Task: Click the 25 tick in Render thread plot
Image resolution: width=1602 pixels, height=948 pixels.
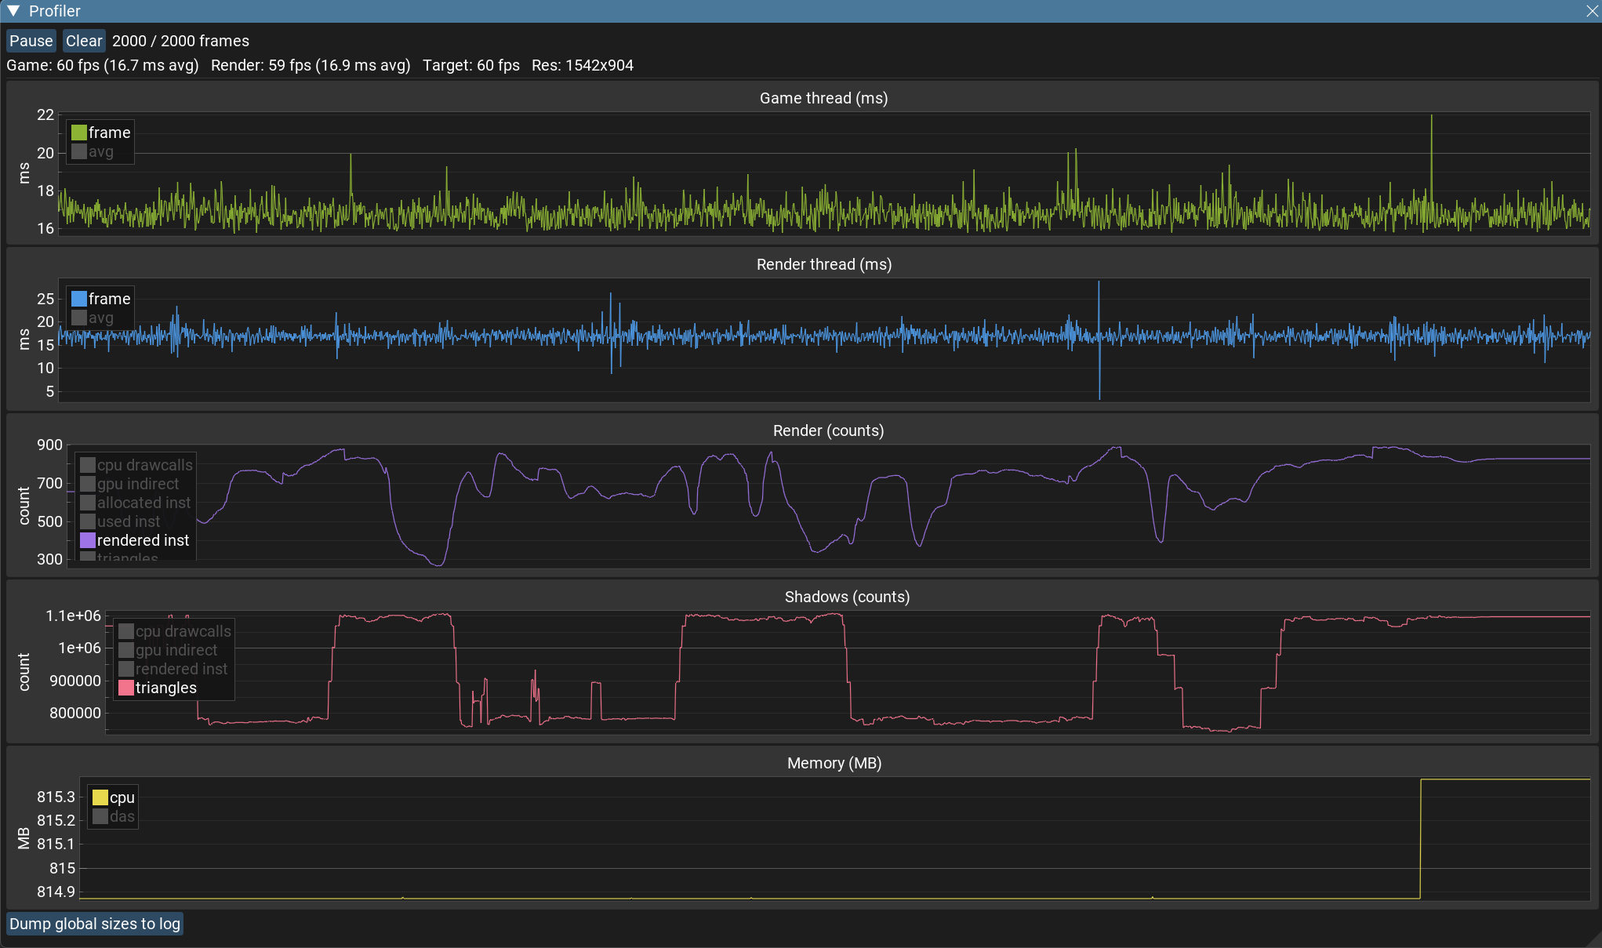Action: pos(45,299)
